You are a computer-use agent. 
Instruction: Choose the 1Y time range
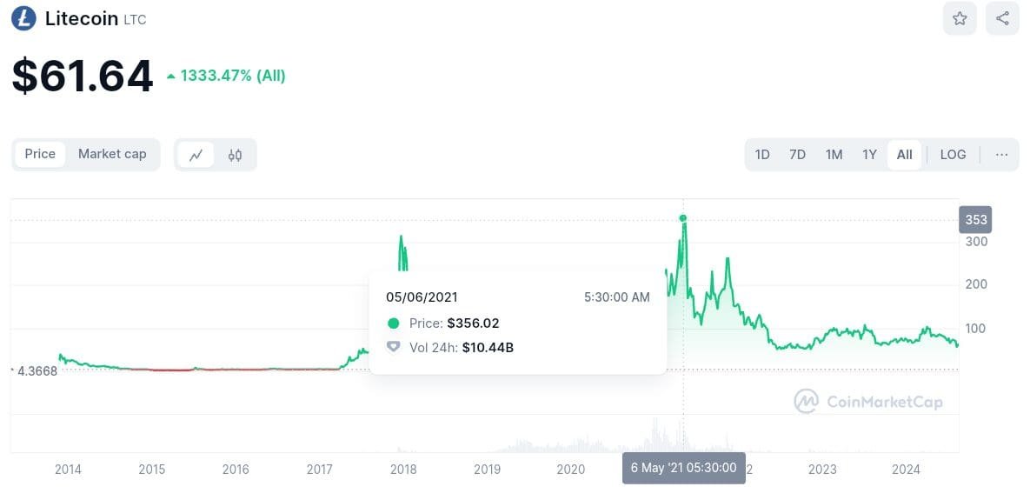pos(869,155)
